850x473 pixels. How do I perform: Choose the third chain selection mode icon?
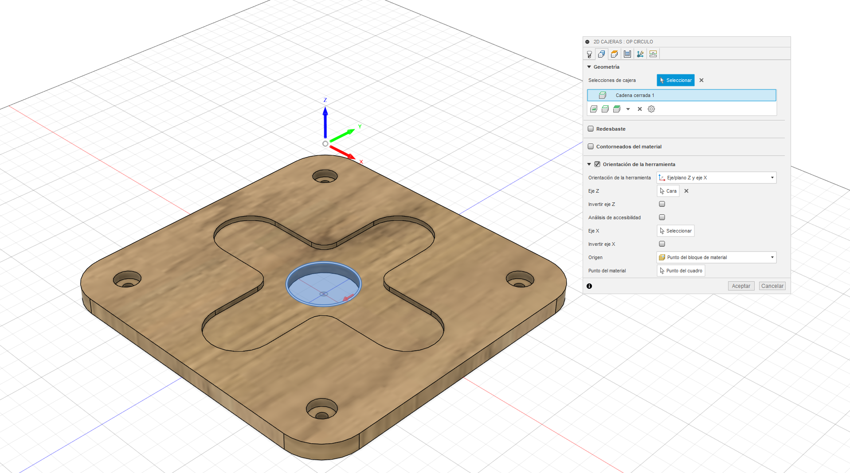(617, 109)
